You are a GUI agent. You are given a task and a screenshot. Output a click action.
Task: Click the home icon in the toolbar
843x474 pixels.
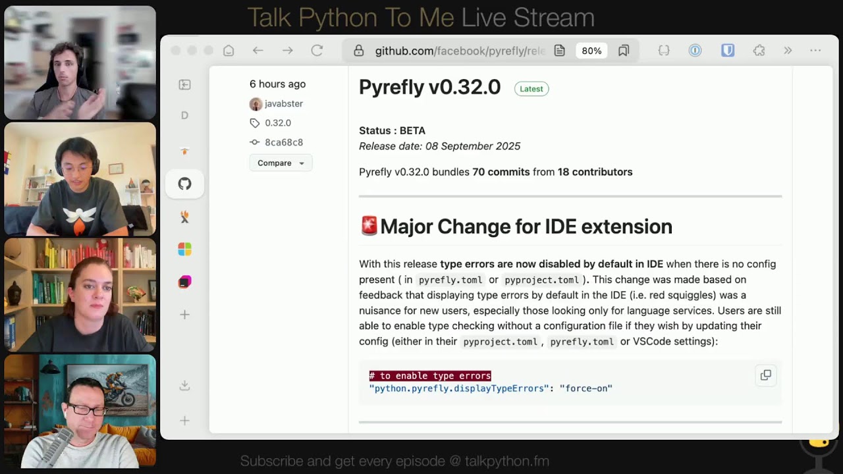point(228,50)
